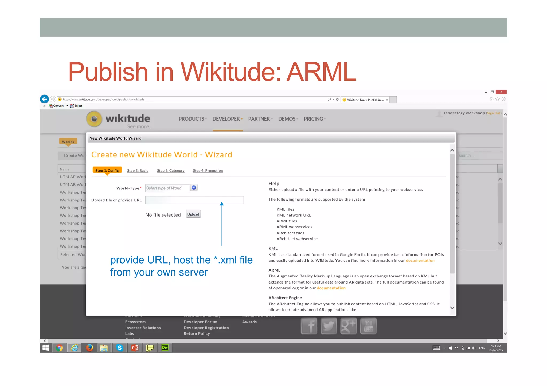This screenshot has height=386, width=547.
Task: Click horizontal scrollbar right arrow
Action: point(498,341)
